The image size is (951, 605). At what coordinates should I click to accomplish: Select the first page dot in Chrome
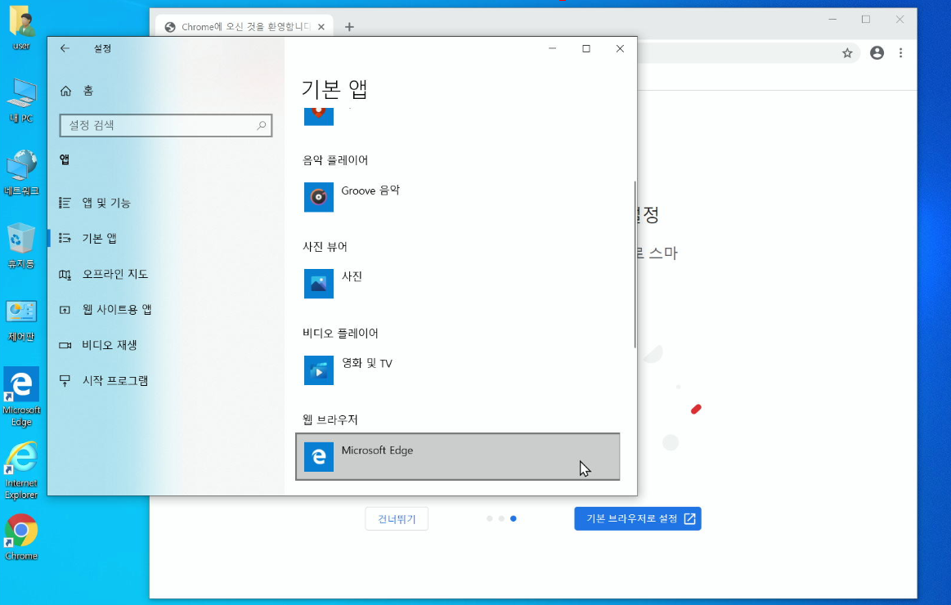point(490,518)
